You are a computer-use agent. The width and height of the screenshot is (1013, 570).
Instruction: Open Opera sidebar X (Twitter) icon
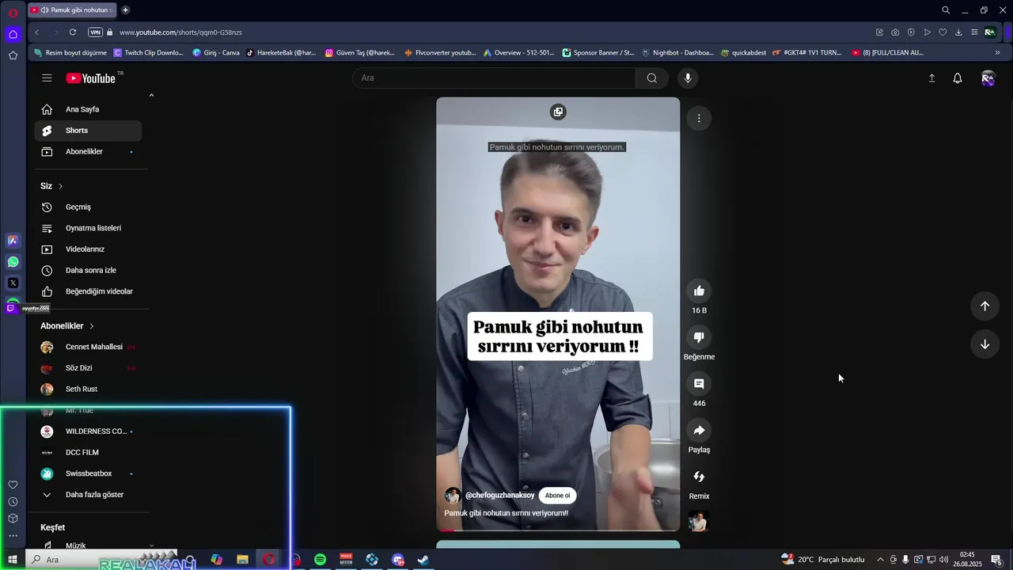tap(13, 283)
